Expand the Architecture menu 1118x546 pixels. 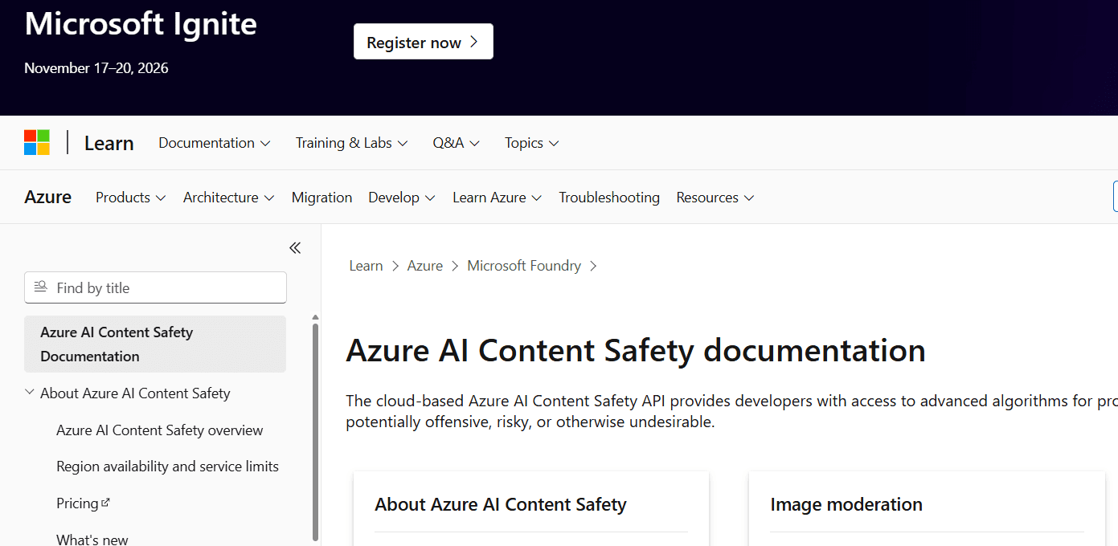tap(229, 198)
